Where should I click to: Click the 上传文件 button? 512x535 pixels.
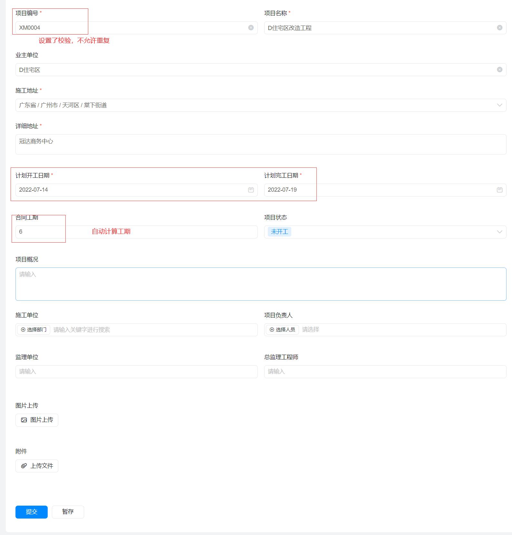(37, 466)
